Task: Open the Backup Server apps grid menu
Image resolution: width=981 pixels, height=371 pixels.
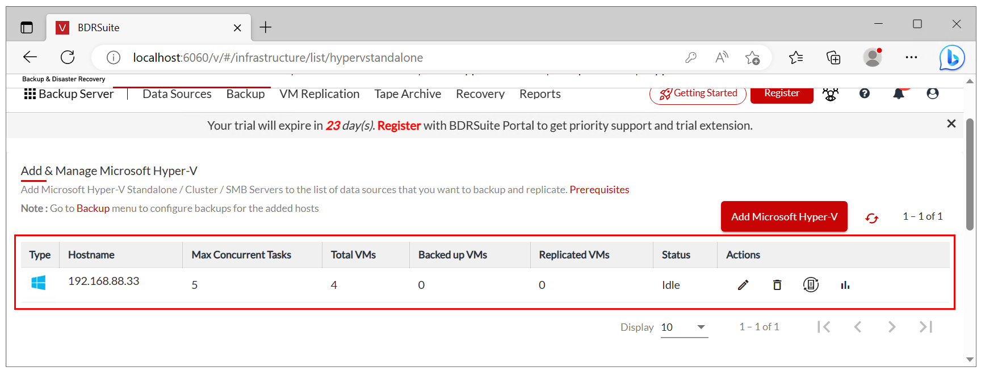Action: tap(30, 94)
